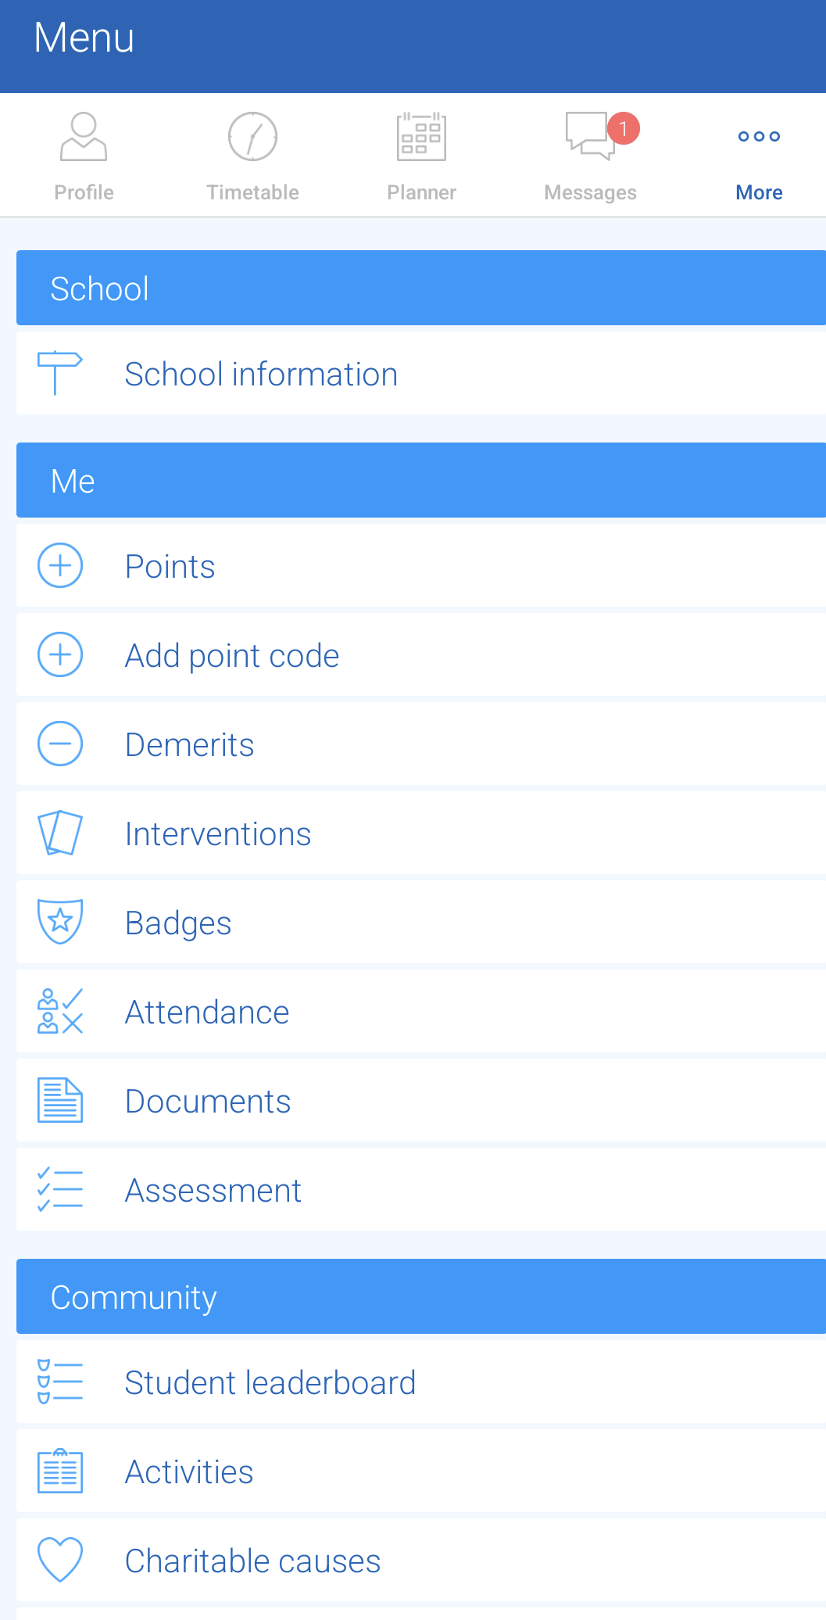Open the Planner calendar icon

pyautogui.click(x=420, y=136)
